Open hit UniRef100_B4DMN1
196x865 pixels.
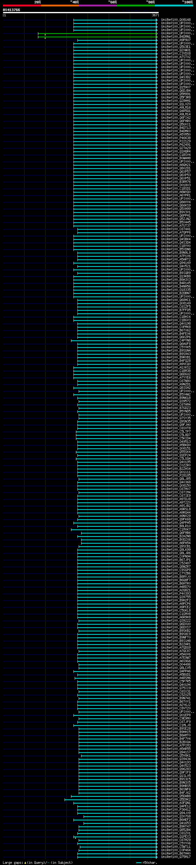click(x=176, y=37)
